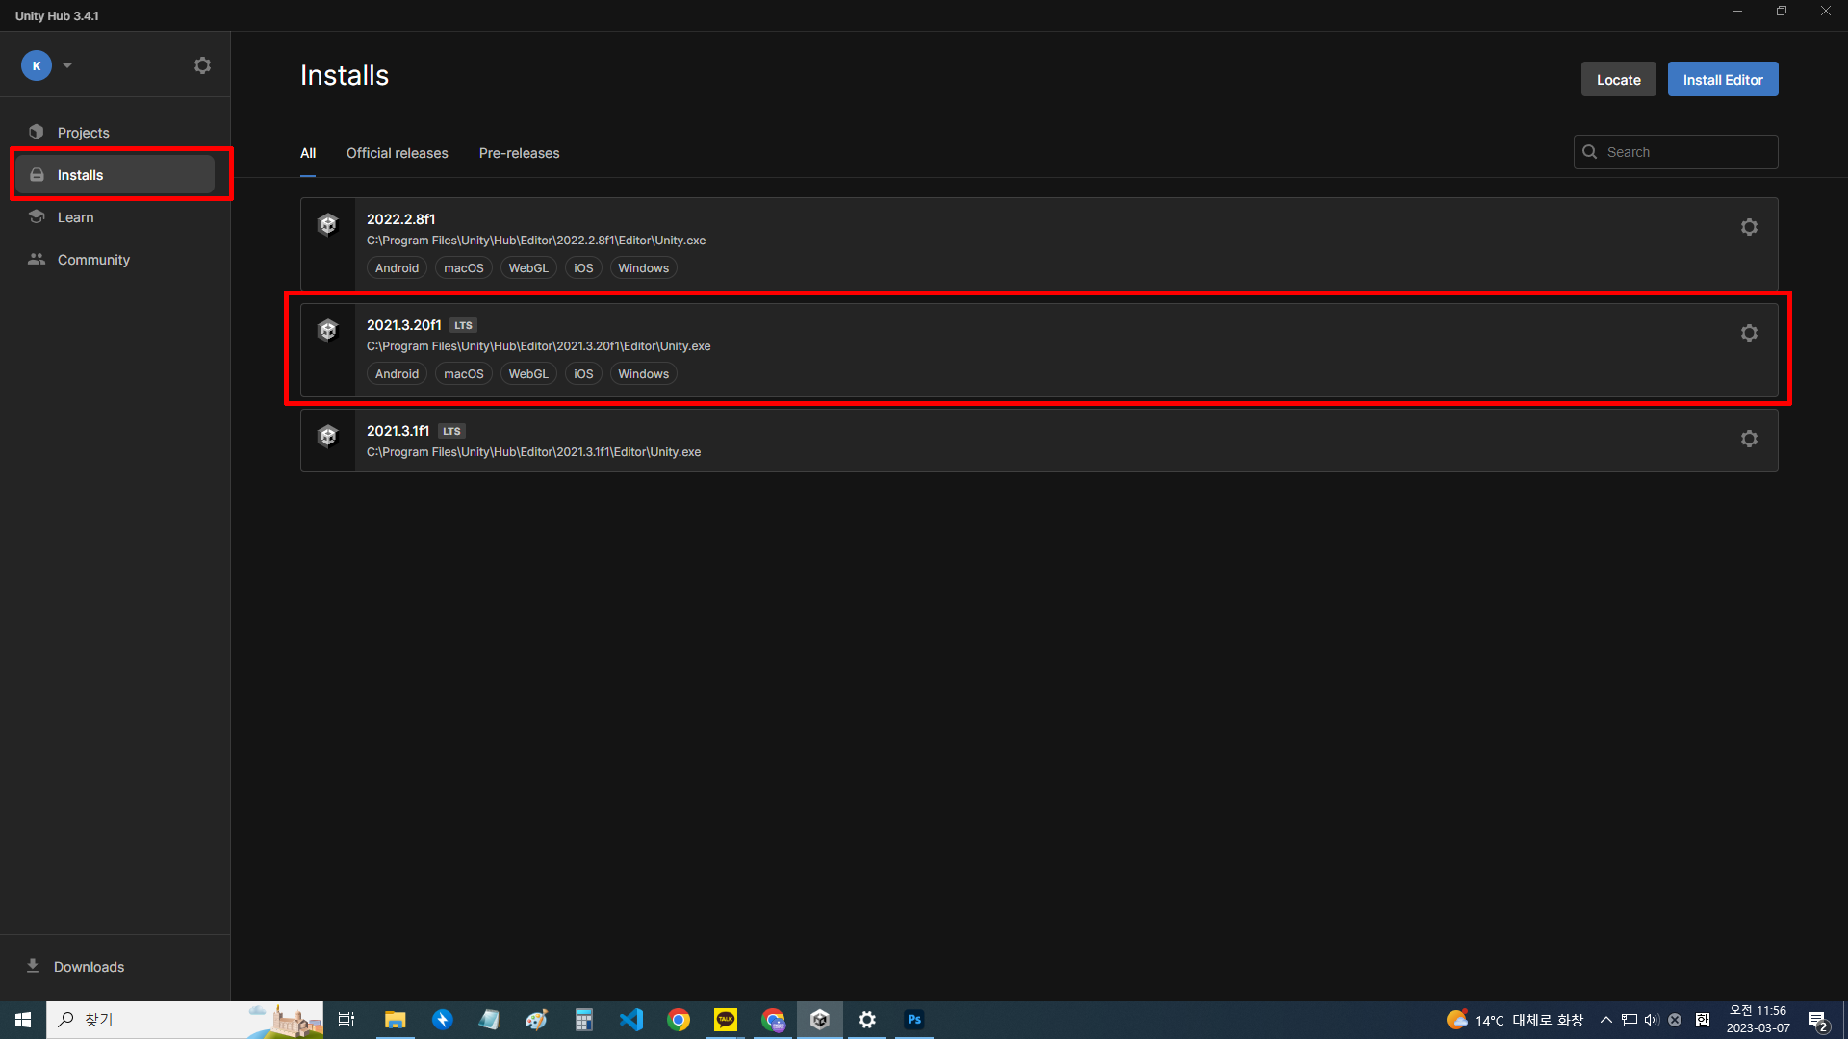Open the weather widget showing 14°C
The image size is (1848, 1039).
[1515, 1020]
